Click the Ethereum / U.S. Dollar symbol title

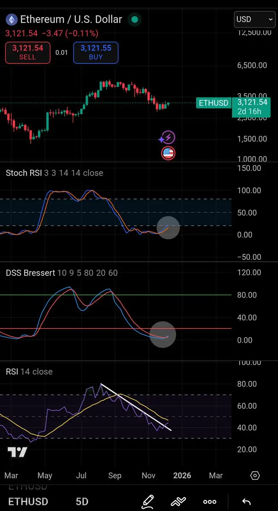point(71,19)
